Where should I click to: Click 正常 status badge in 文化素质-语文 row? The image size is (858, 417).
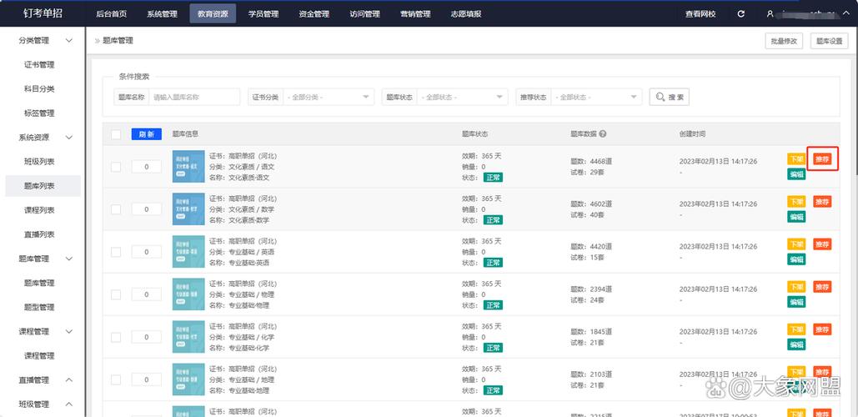[493, 178]
